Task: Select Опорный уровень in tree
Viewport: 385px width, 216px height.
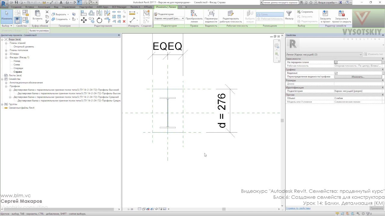Action: point(24,47)
